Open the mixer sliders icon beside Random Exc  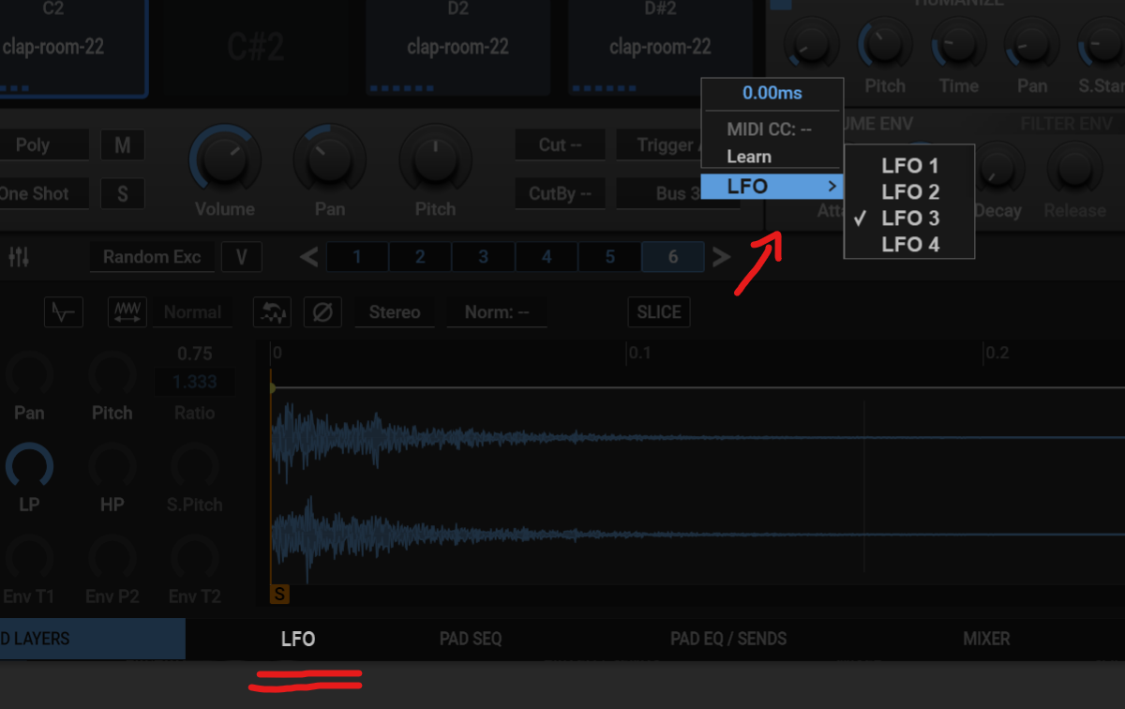pyautogui.click(x=19, y=257)
